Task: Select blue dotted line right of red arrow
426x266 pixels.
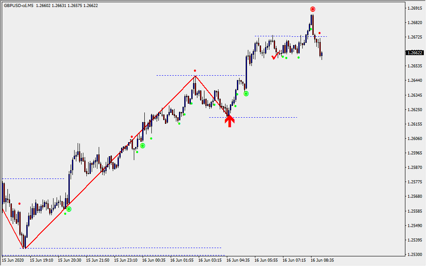Action: (x=268, y=117)
